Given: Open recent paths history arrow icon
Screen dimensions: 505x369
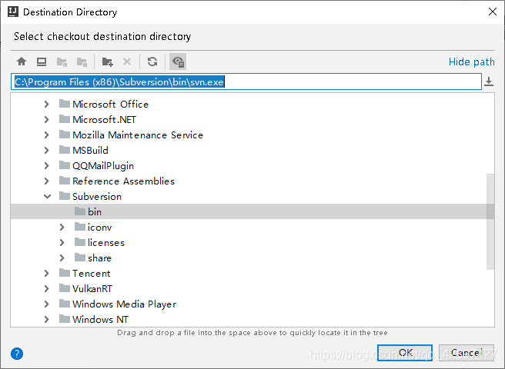Looking at the screenshot, I should (489, 81).
